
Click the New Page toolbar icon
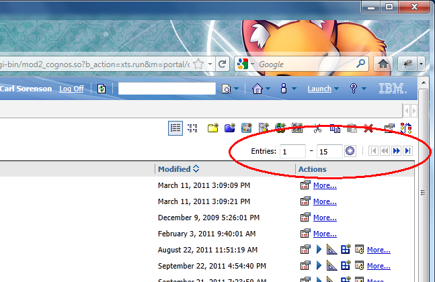297,128
